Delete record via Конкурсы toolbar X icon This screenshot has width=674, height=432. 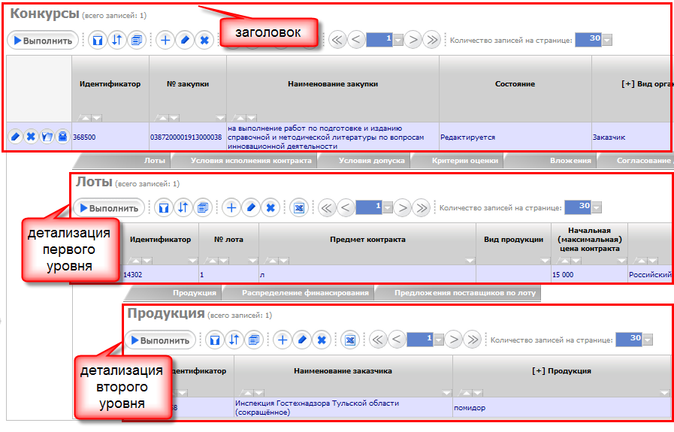pos(204,40)
